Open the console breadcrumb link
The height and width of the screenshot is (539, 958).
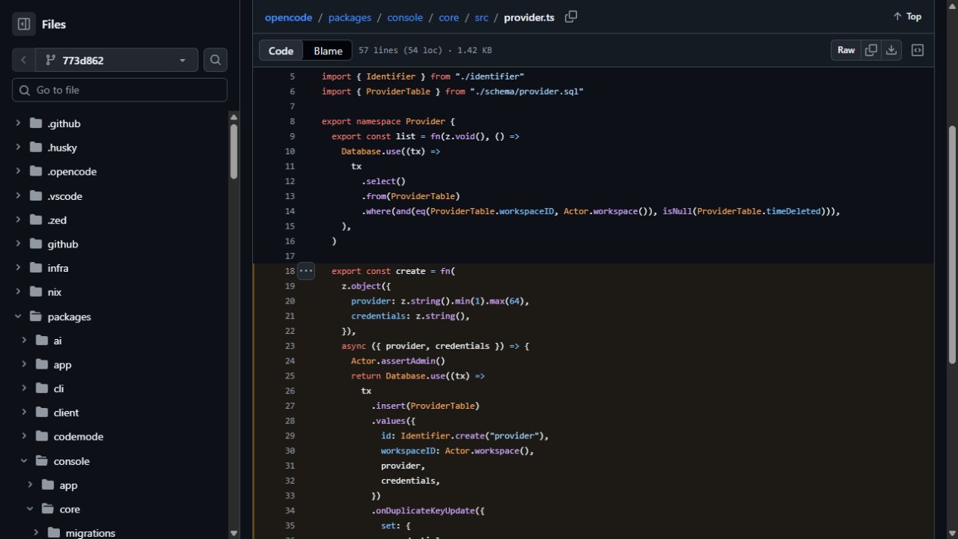[405, 17]
